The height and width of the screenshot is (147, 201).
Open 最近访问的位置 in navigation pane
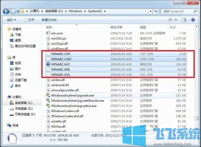click(x=25, y=46)
